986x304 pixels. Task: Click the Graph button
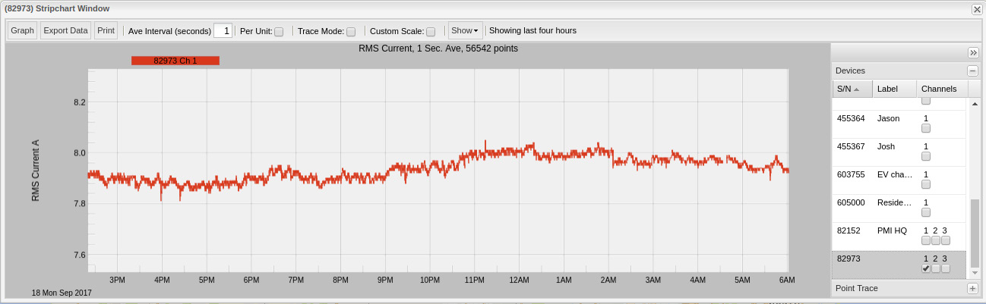pyautogui.click(x=22, y=31)
